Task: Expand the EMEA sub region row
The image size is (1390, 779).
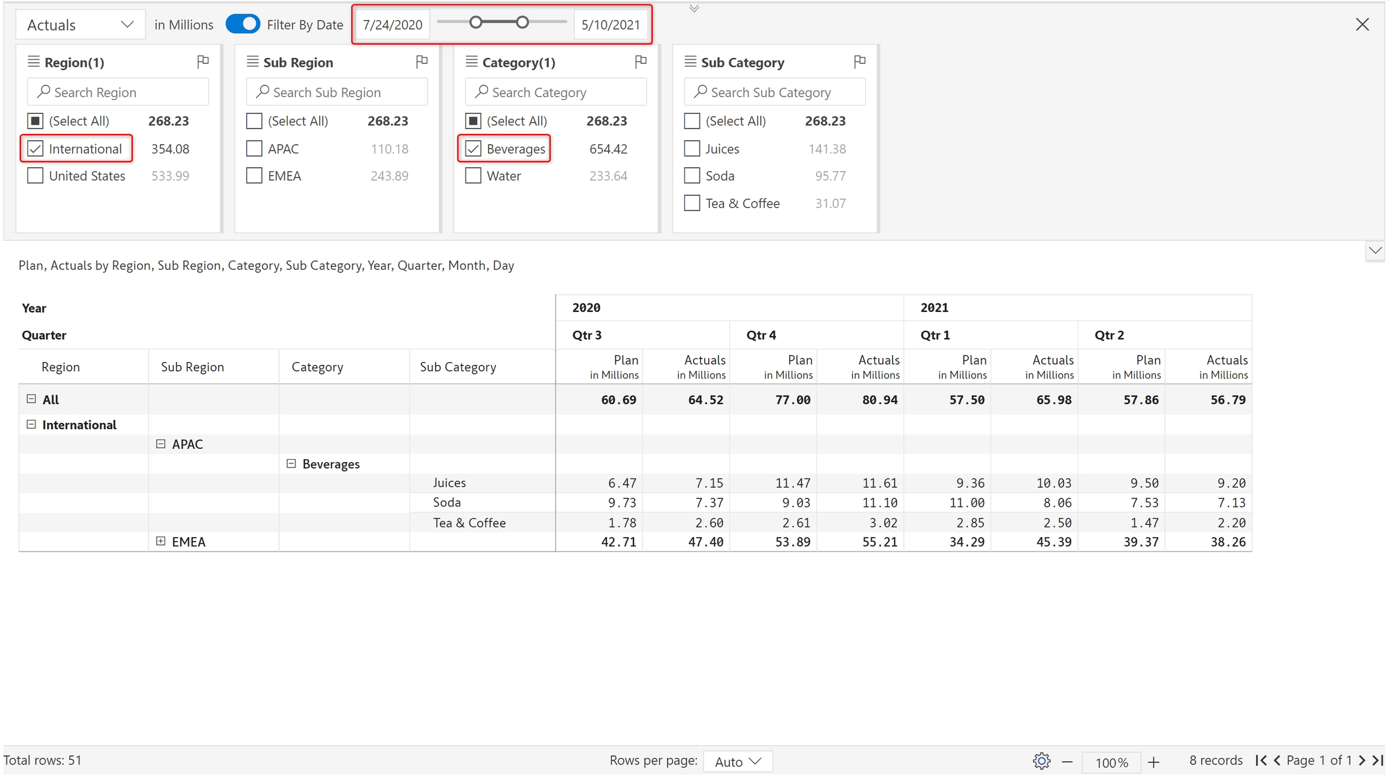Action: pos(160,541)
